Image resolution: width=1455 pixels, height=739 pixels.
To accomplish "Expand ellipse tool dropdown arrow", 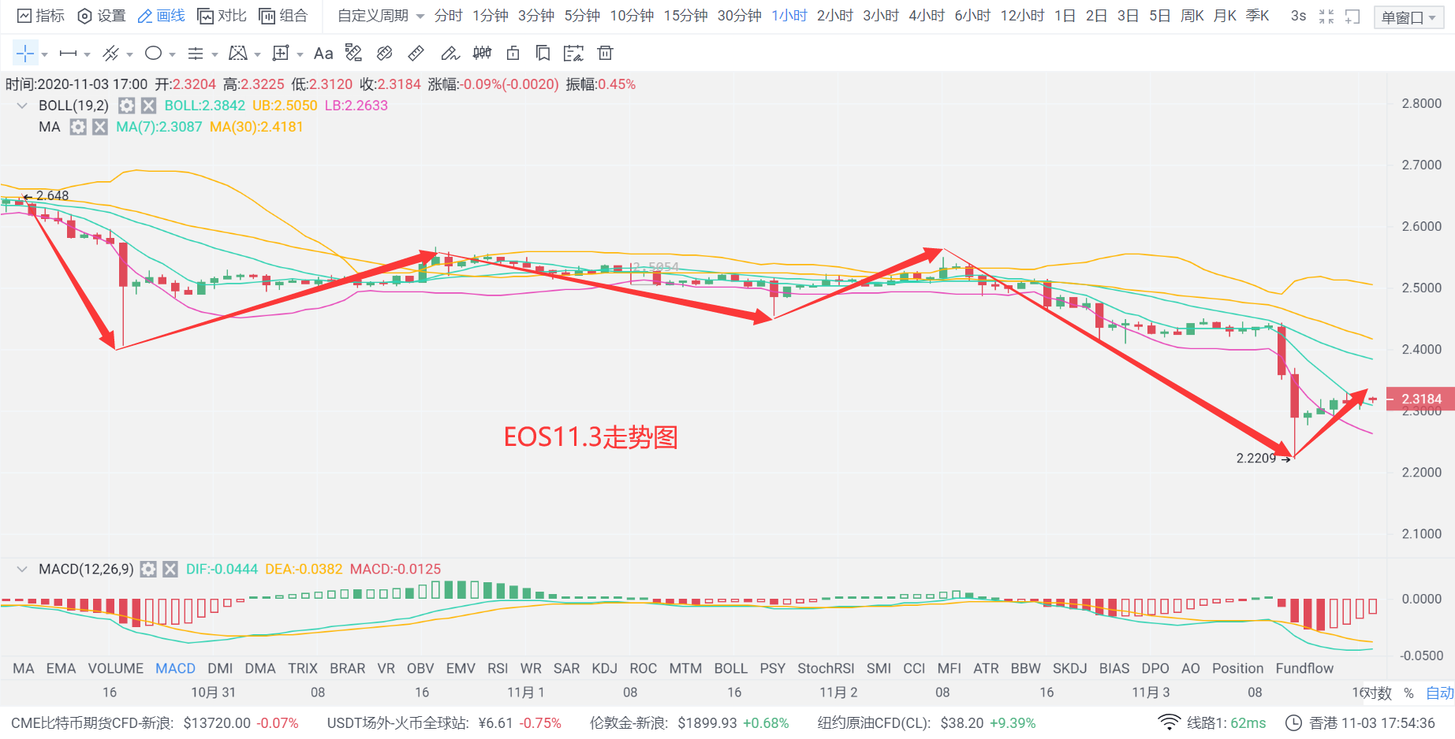I will coord(172,54).
